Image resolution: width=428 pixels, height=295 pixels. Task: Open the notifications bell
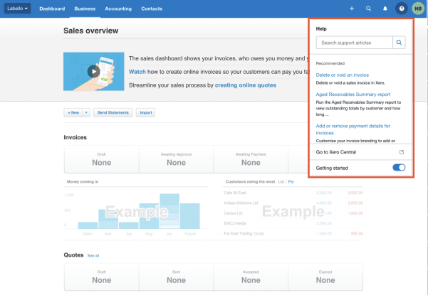(385, 9)
